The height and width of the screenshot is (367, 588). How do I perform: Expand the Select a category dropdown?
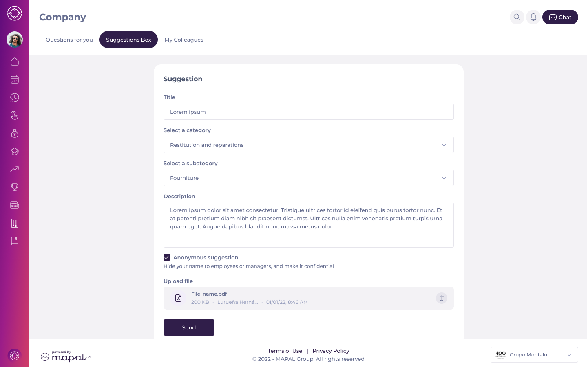coord(309,145)
